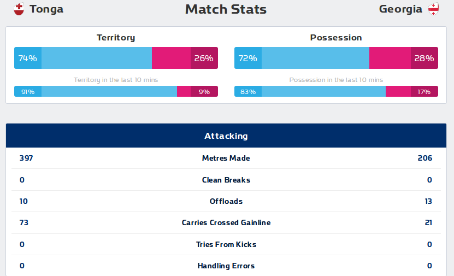Click the Handling Errors label

click(226, 266)
